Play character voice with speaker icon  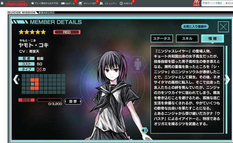click(x=144, y=131)
